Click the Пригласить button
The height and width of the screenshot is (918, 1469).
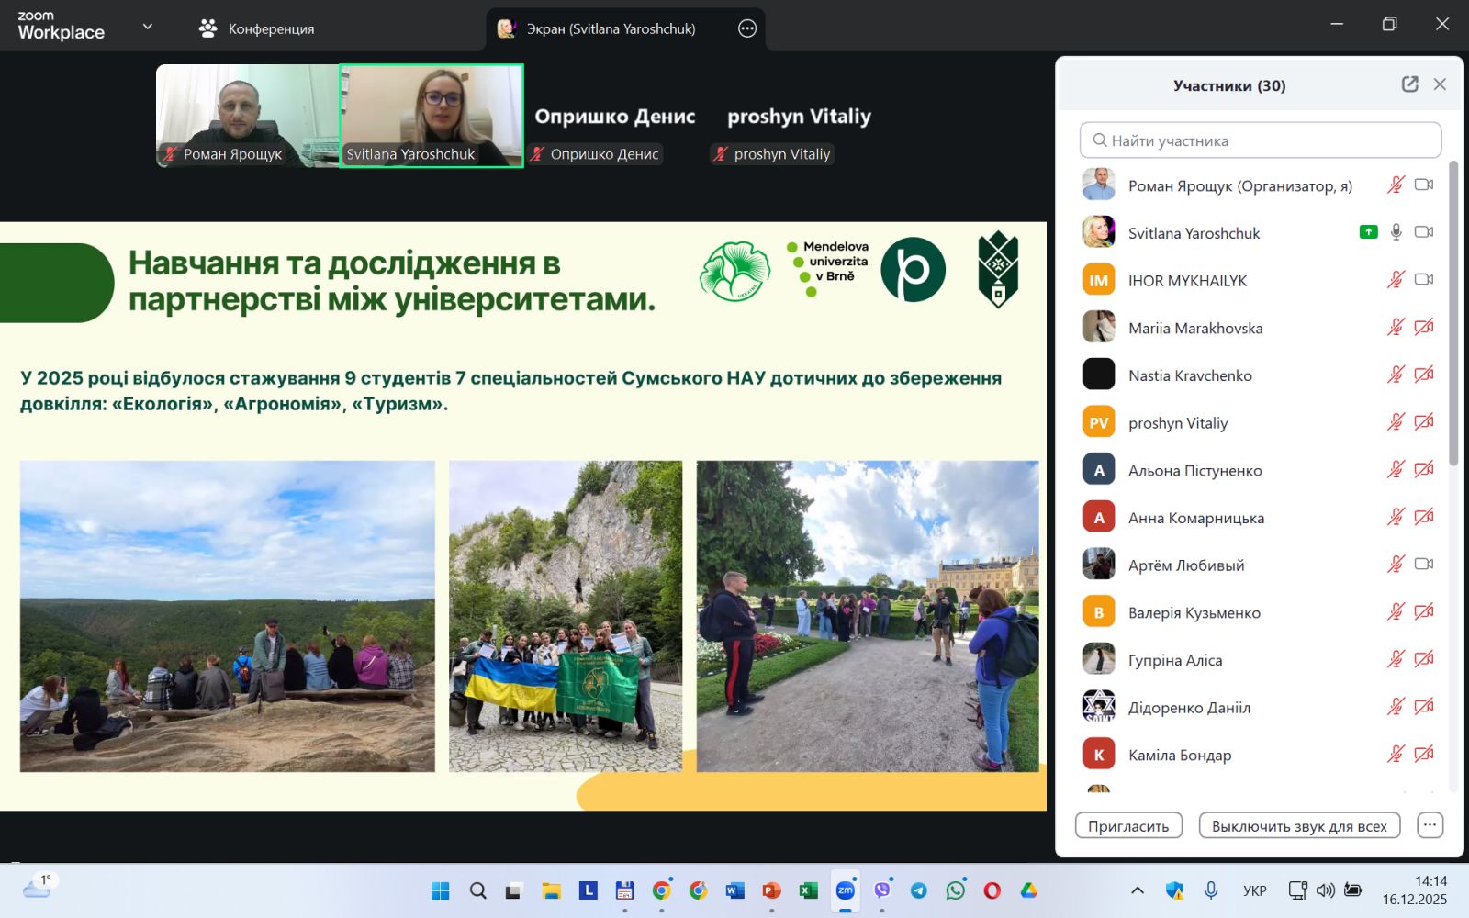tap(1128, 825)
